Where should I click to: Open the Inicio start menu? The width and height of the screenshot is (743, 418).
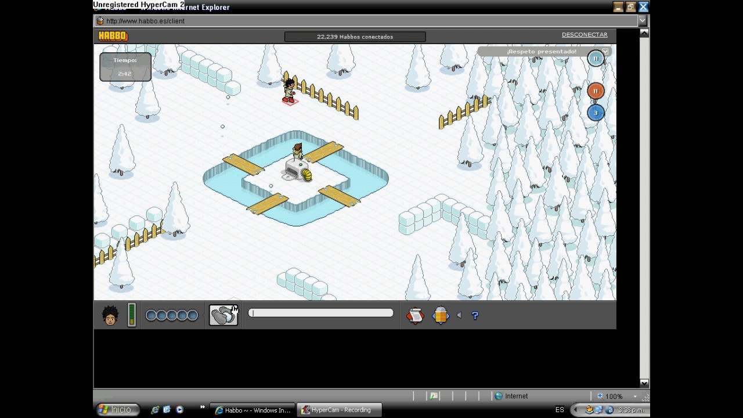click(117, 410)
